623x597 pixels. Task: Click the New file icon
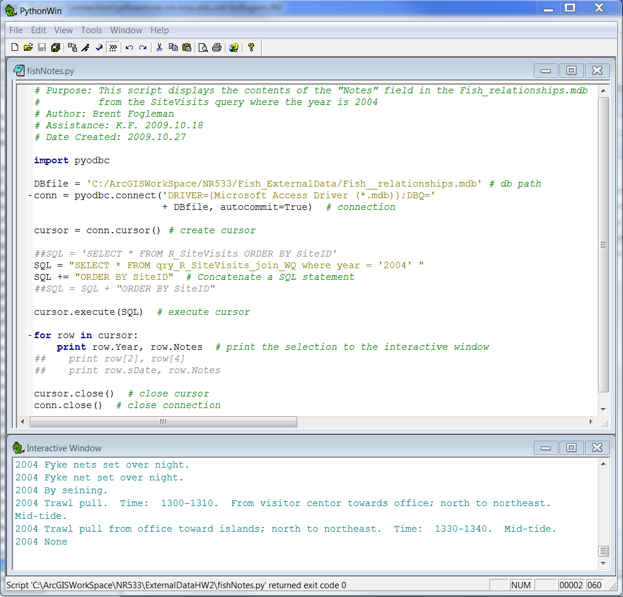point(15,48)
